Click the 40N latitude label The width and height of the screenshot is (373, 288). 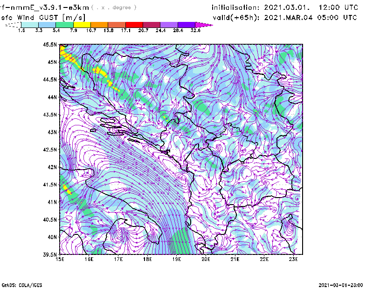click(52, 237)
